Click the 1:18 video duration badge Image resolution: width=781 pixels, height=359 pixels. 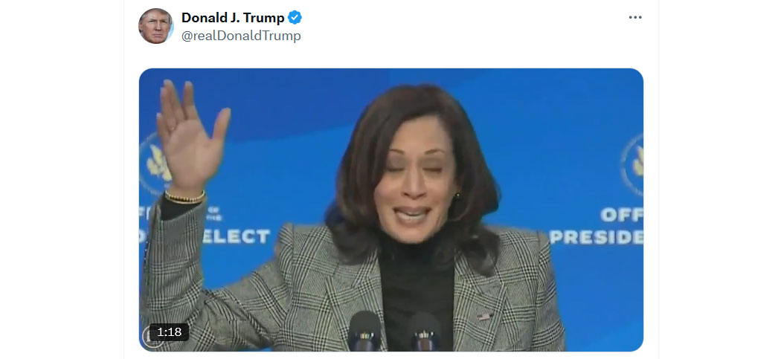[x=169, y=332]
